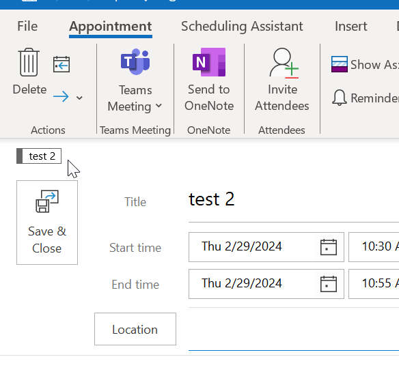Viewport: 399px width, 372px height.
Task: Click the Delete trash can icon
Action: point(29,62)
